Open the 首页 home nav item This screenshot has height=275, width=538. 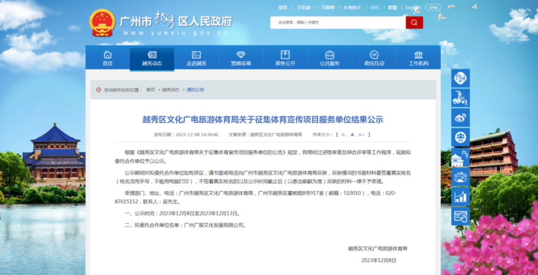[108, 58]
